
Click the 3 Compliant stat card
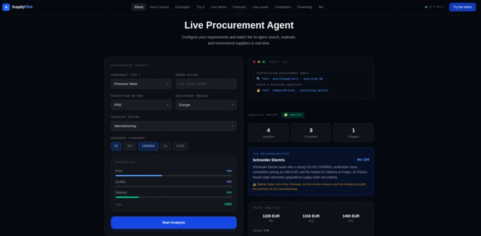point(311,133)
